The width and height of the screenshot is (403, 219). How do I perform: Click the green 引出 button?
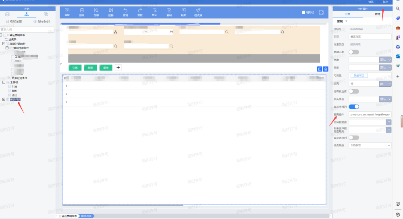[75, 68]
